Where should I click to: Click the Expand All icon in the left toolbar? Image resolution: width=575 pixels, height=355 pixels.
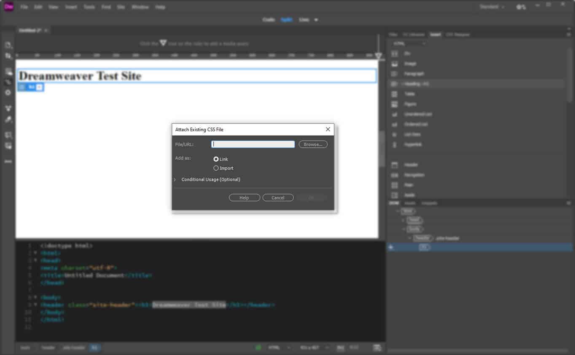(x=8, y=108)
